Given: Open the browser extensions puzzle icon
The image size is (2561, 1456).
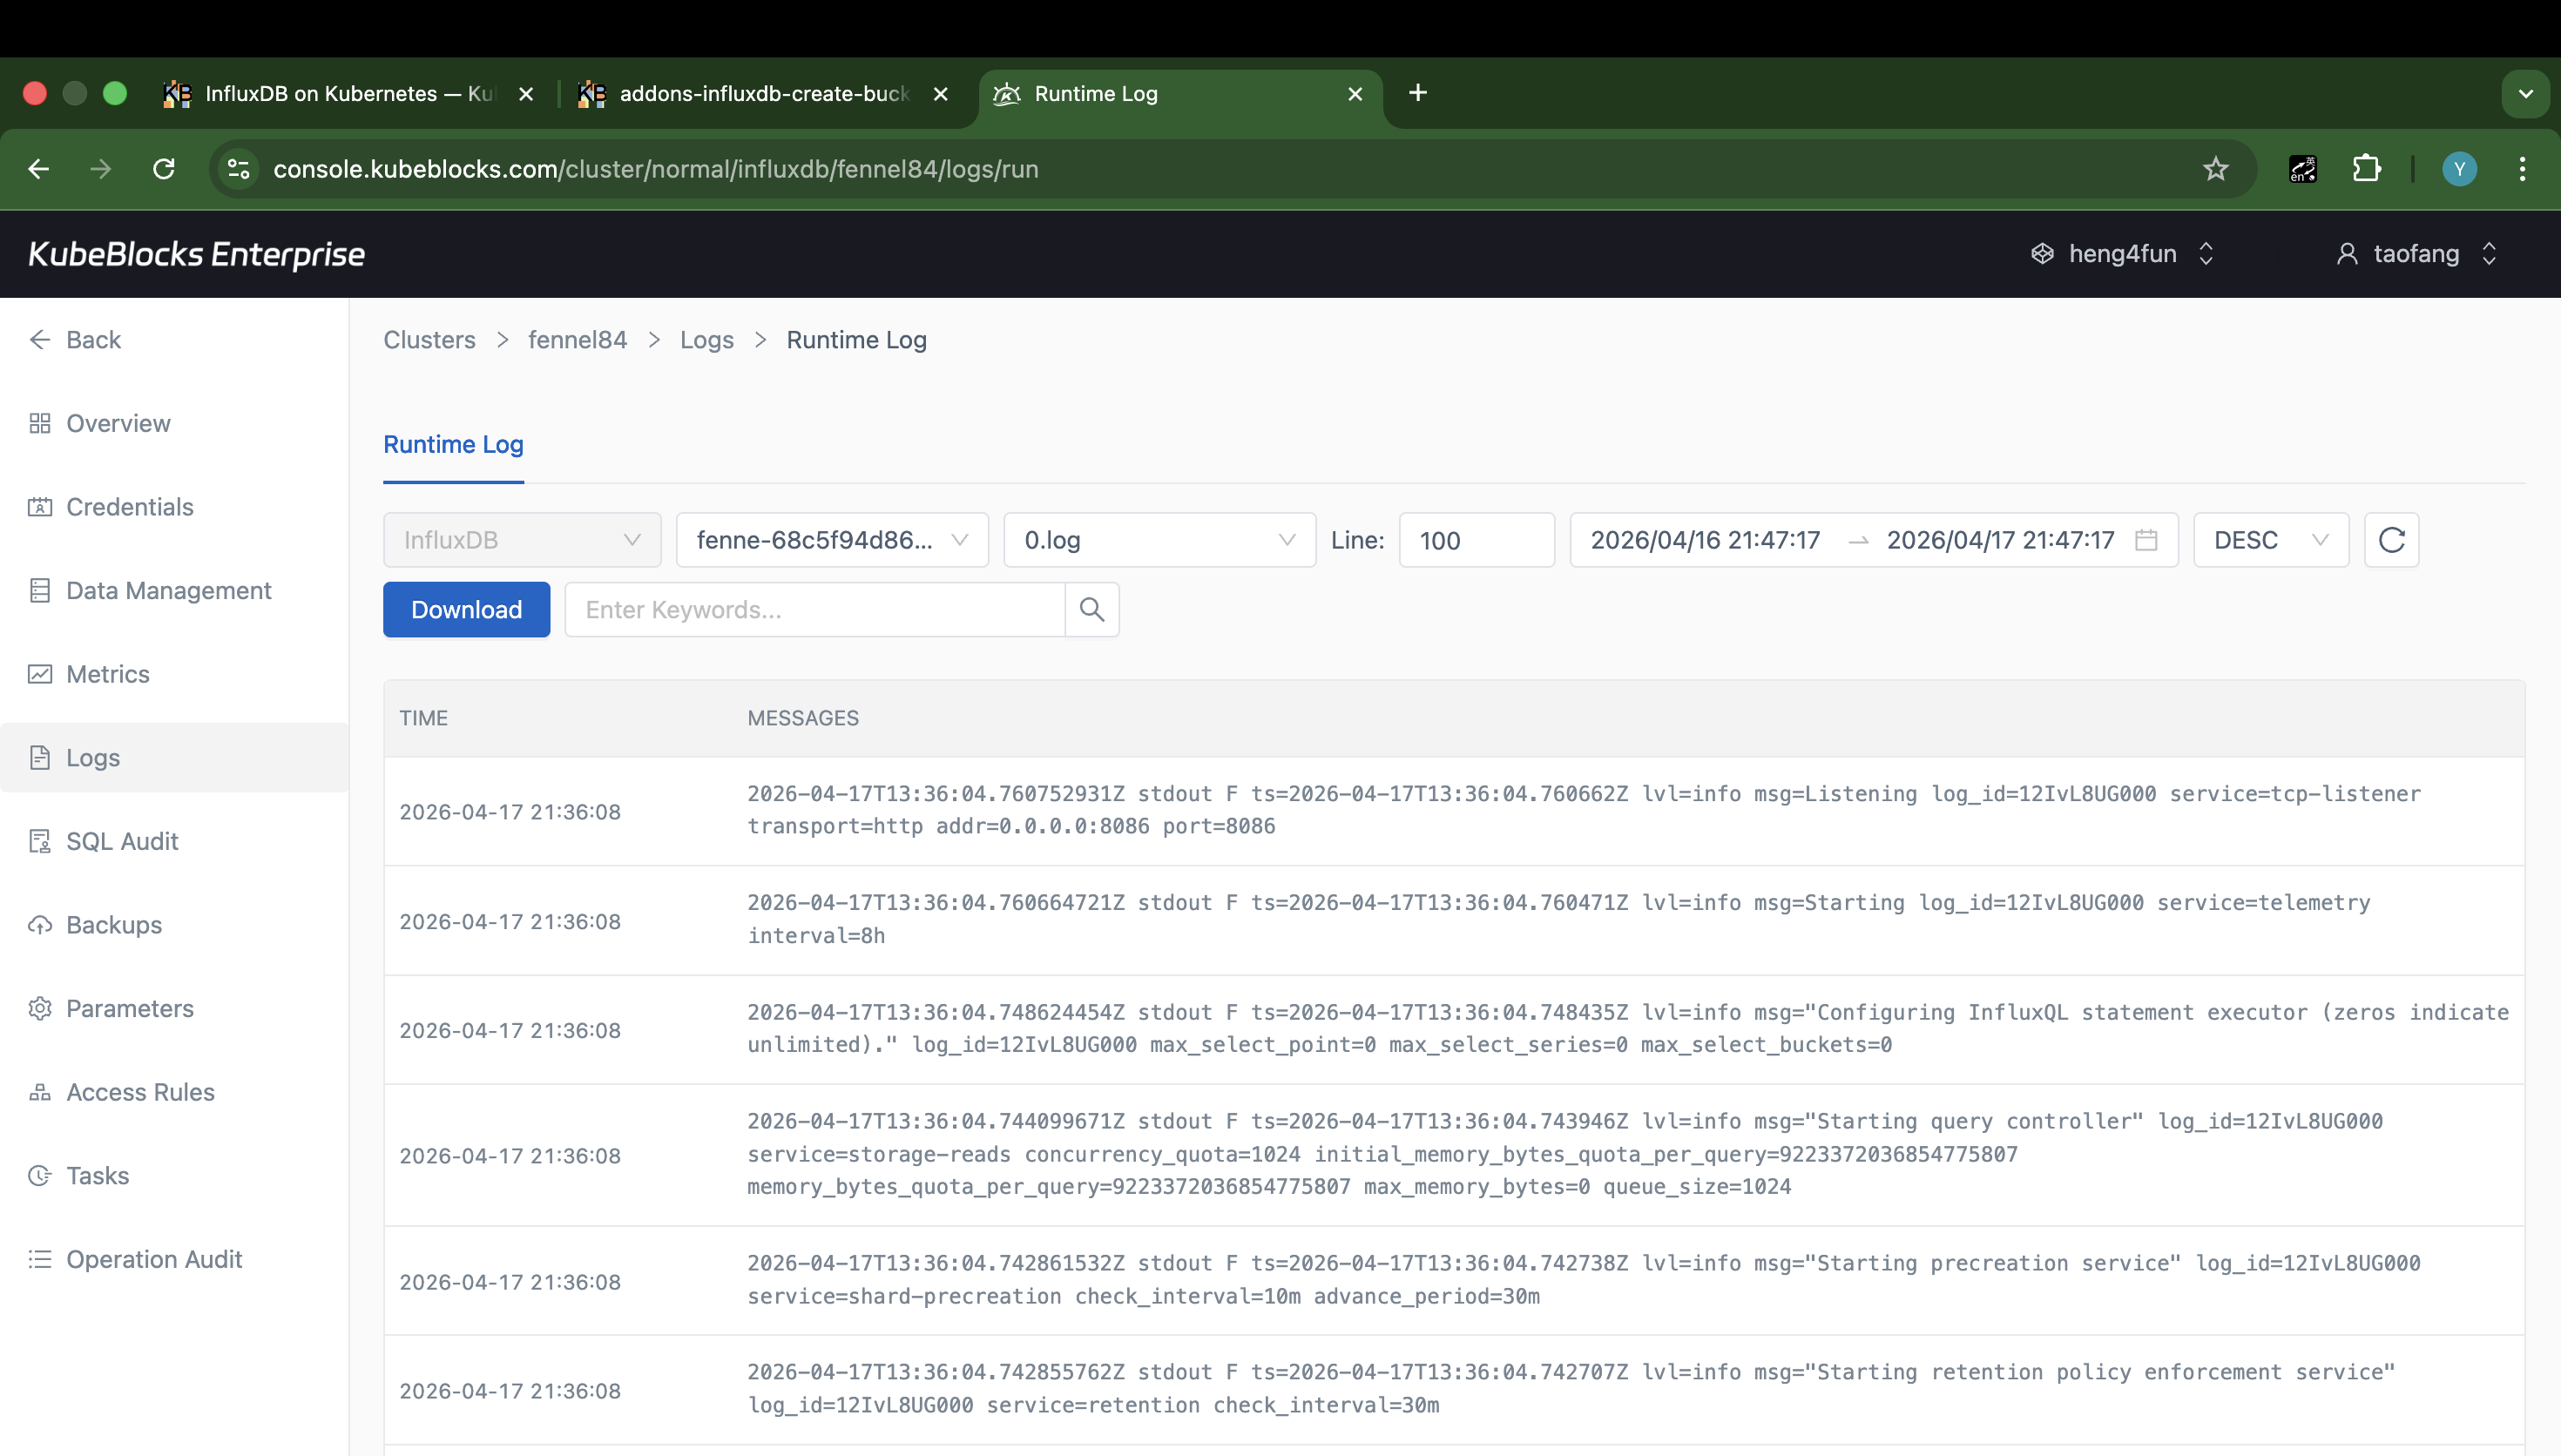Looking at the screenshot, I should [x=2366, y=169].
